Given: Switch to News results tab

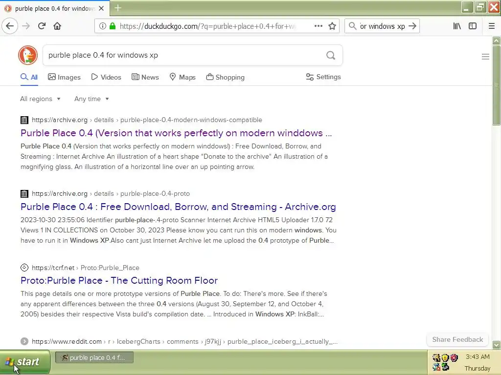Looking at the screenshot, I should pos(145,77).
